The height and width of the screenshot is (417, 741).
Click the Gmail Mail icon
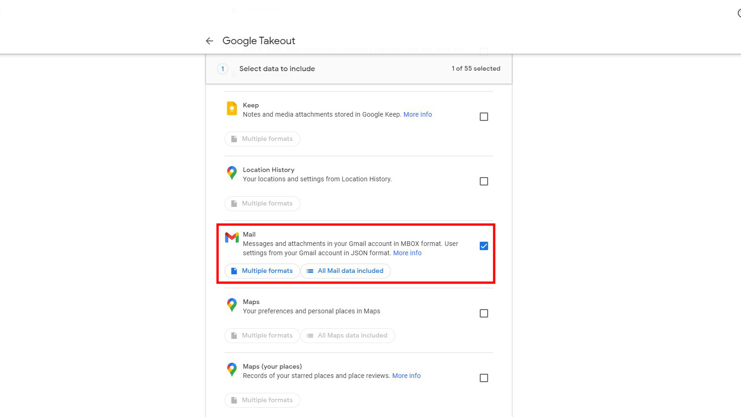coord(232,238)
